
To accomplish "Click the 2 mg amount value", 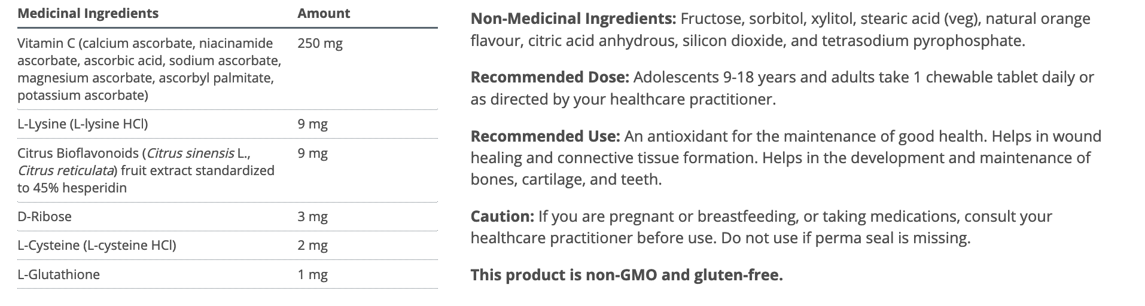I will [x=312, y=245].
